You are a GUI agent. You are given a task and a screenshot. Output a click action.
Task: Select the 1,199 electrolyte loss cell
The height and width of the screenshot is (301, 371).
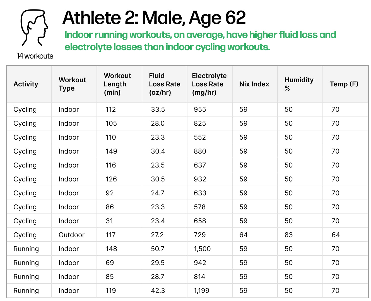(202, 291)
